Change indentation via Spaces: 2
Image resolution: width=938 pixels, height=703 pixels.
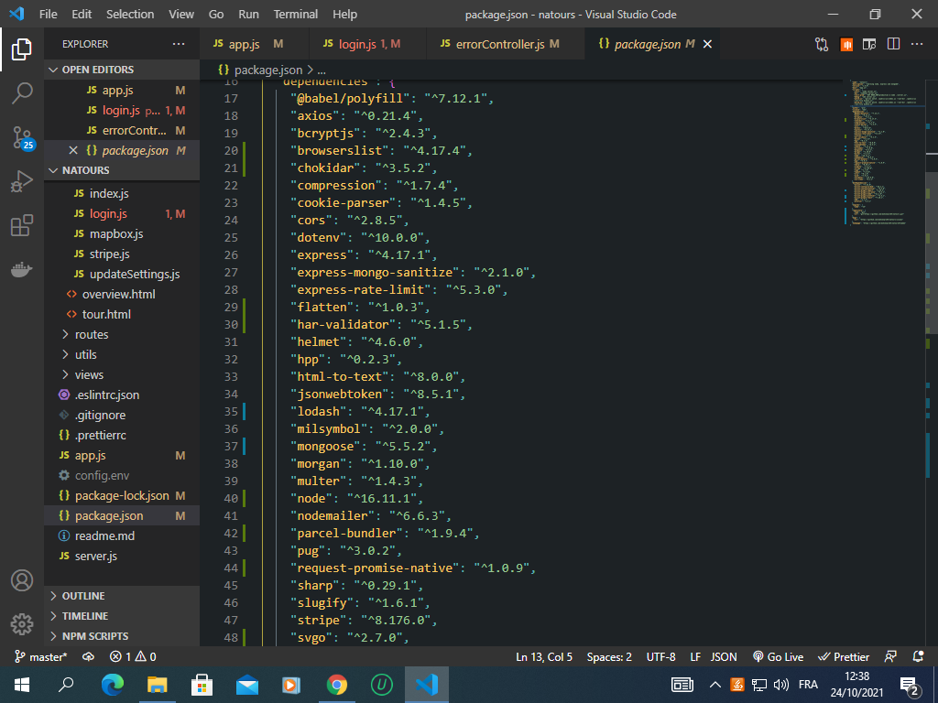point(609,656)
